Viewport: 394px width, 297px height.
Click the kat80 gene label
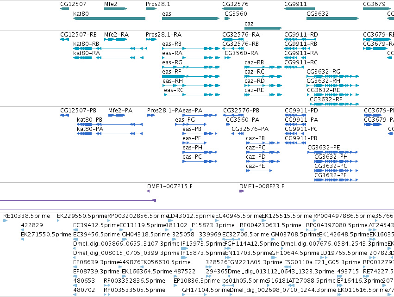[x=81, y=14]
